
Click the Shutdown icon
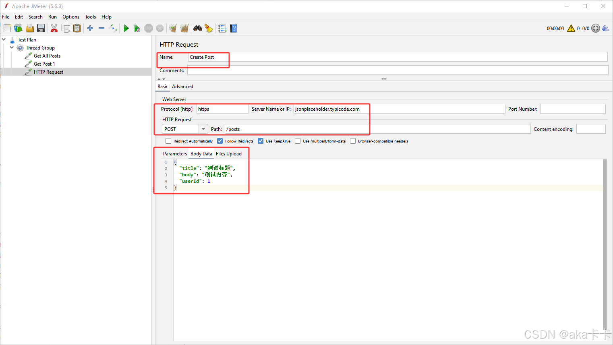click(x=160, y=28)
